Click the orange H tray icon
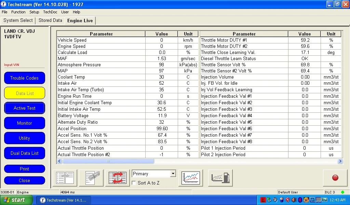 306,200
